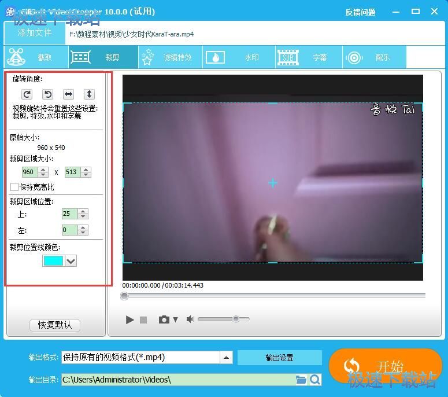
Task: Flip the video vertically
Action: tap(89, 94)
